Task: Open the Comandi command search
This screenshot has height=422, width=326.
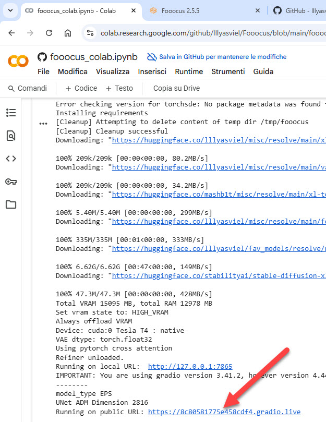Action: pos(28,88)
